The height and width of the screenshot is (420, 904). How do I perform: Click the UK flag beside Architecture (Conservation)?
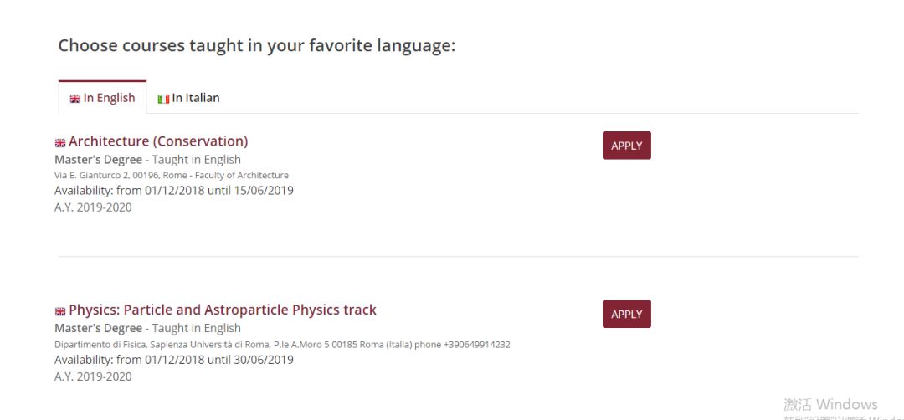60,142
